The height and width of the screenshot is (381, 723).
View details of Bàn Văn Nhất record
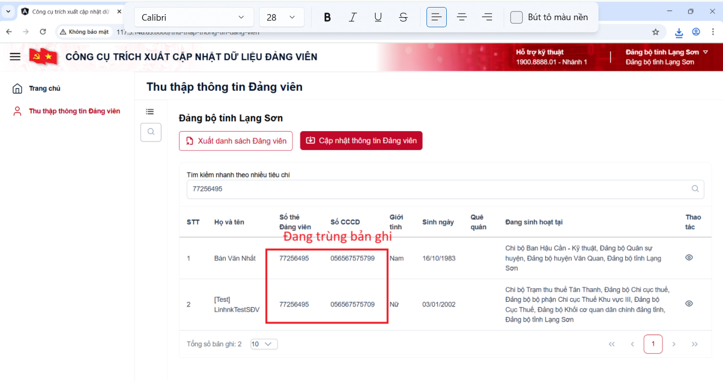click(689, 258)
